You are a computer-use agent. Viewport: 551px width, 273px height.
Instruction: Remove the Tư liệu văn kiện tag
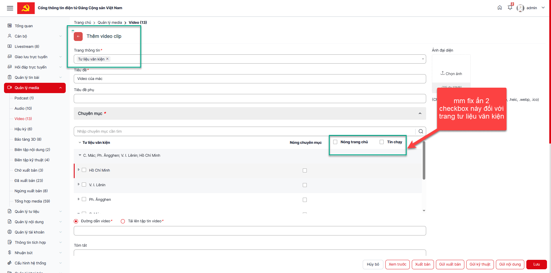[x=108, y=59]
